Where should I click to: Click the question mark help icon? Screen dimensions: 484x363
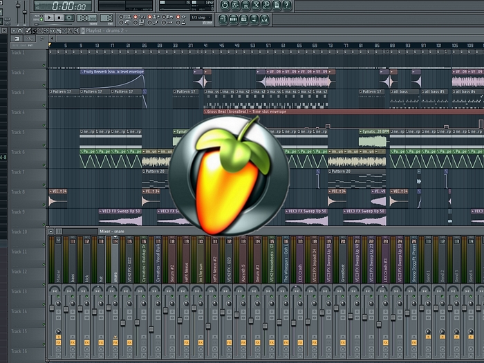pos(288,6)
